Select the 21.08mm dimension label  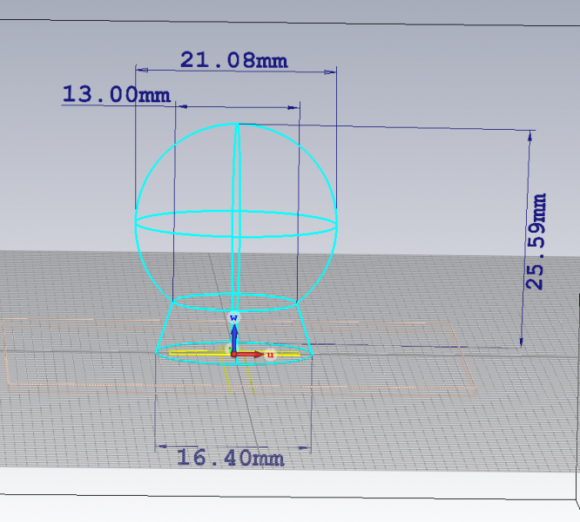(x=233, y=60)
